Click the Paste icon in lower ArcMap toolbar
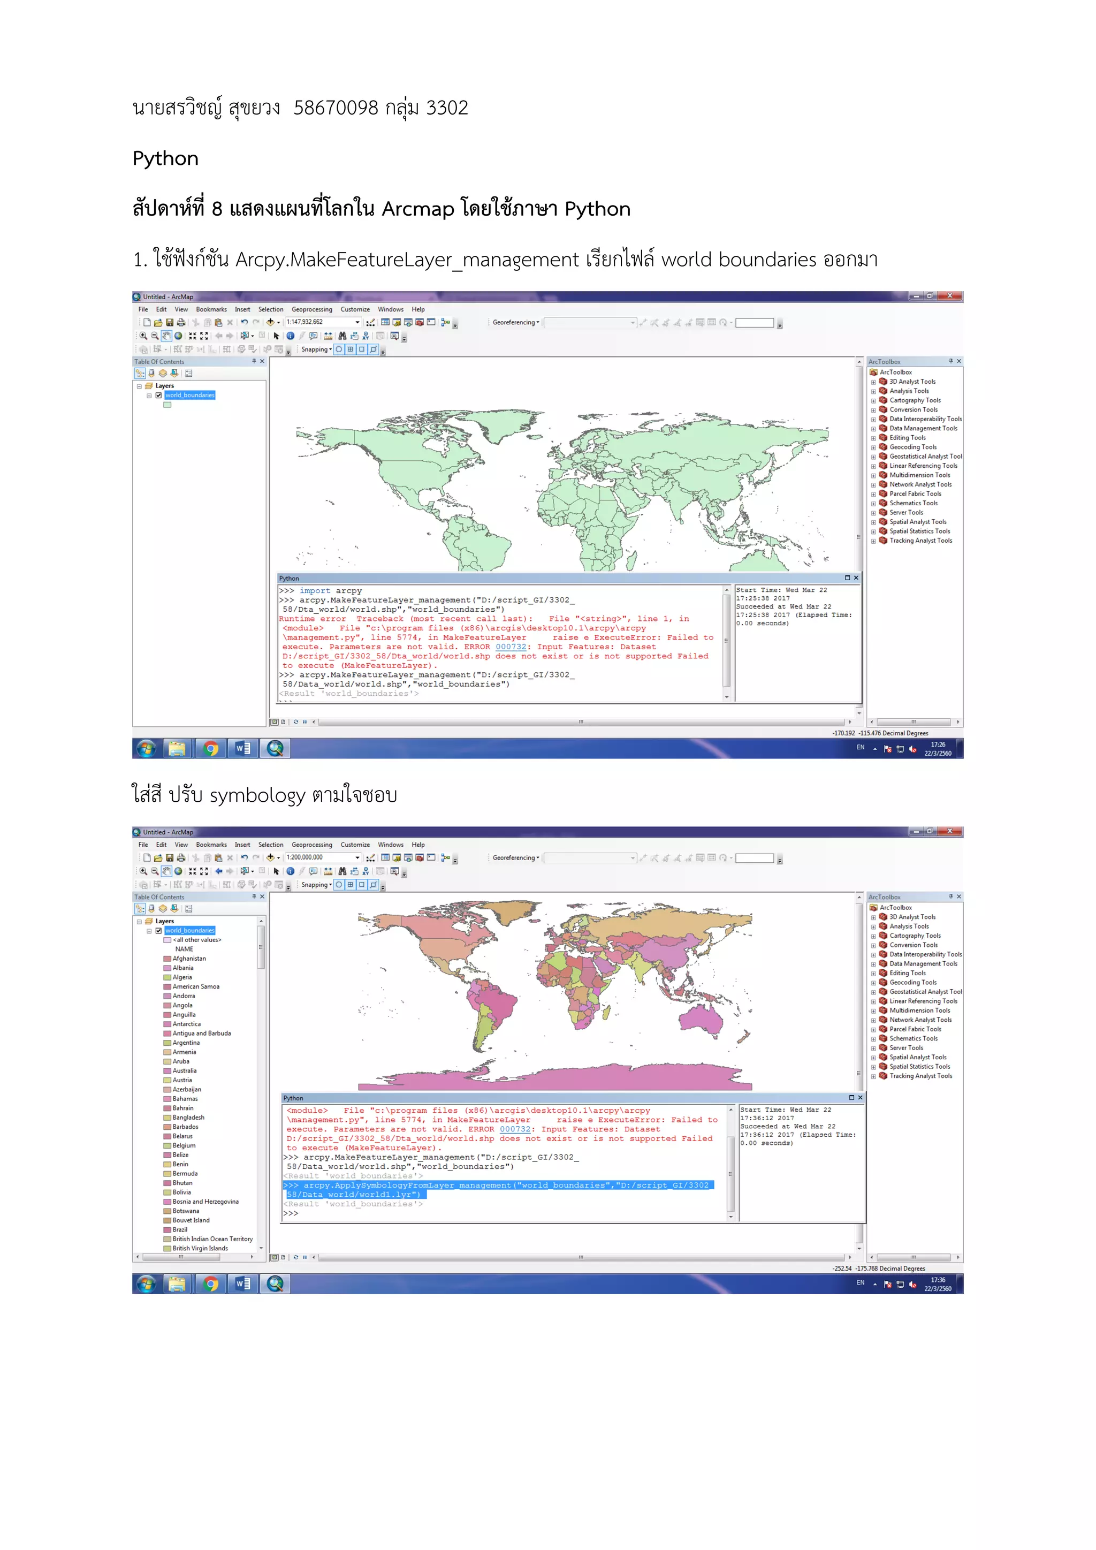 (x=219, y=857)
